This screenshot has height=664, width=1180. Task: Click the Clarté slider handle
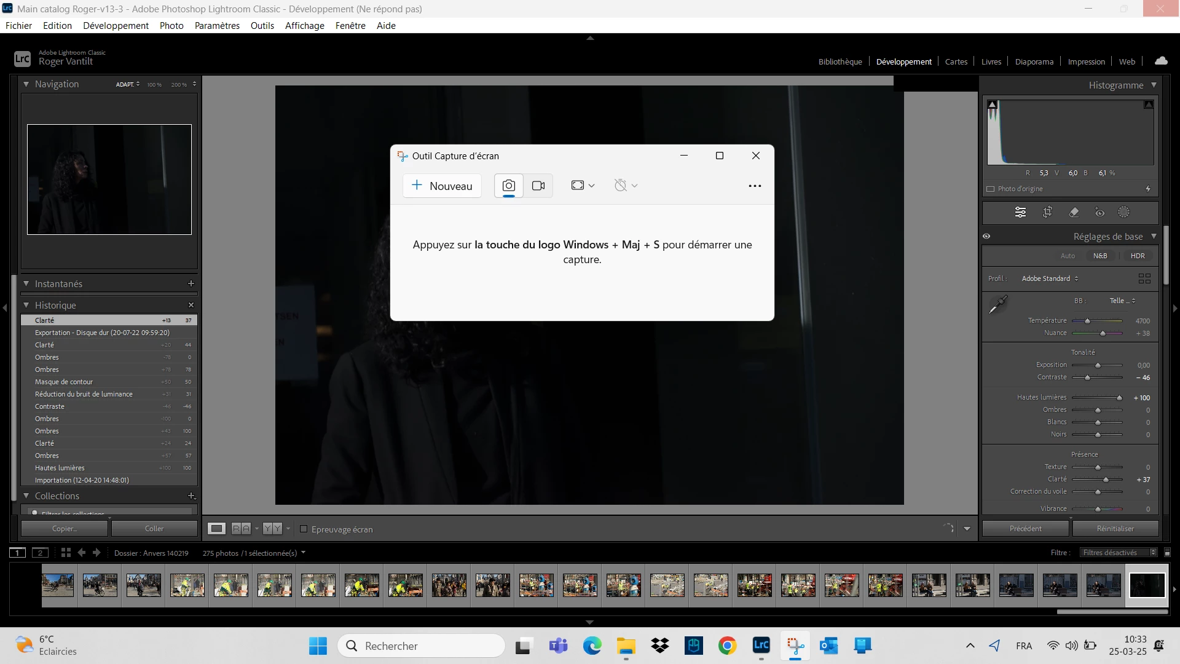pos(1106,480)
